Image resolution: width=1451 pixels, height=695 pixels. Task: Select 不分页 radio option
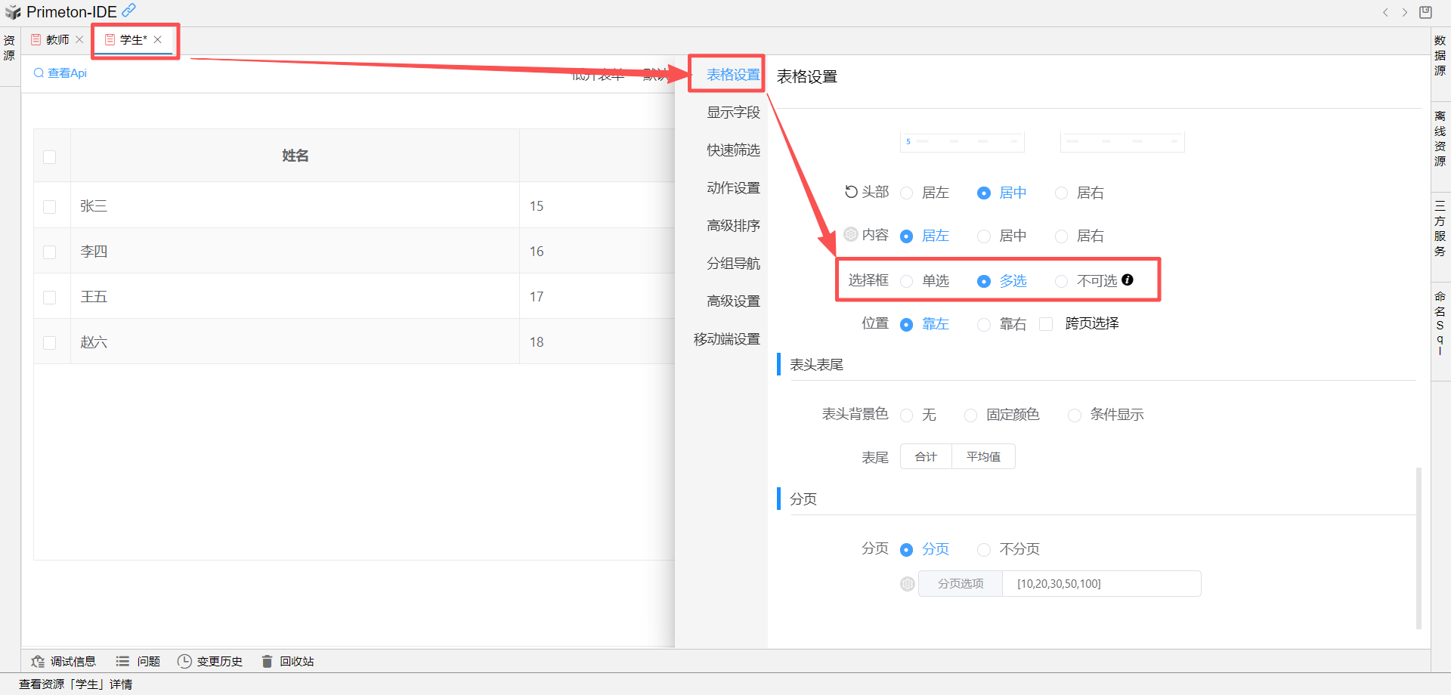coord(984,550)
